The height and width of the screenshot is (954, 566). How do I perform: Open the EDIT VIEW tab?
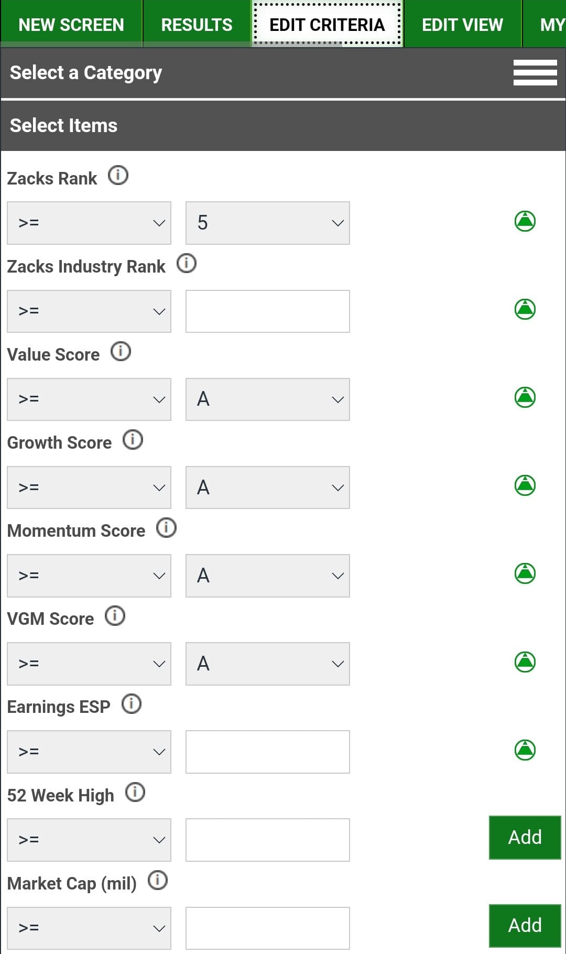click(463, 24)
